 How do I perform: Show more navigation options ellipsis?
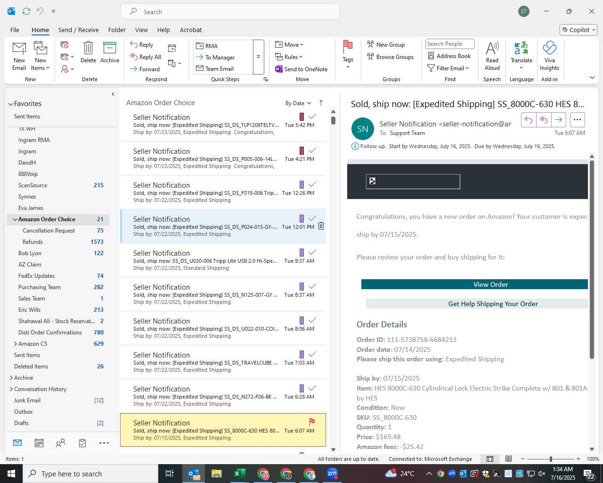tap(104, 443)
